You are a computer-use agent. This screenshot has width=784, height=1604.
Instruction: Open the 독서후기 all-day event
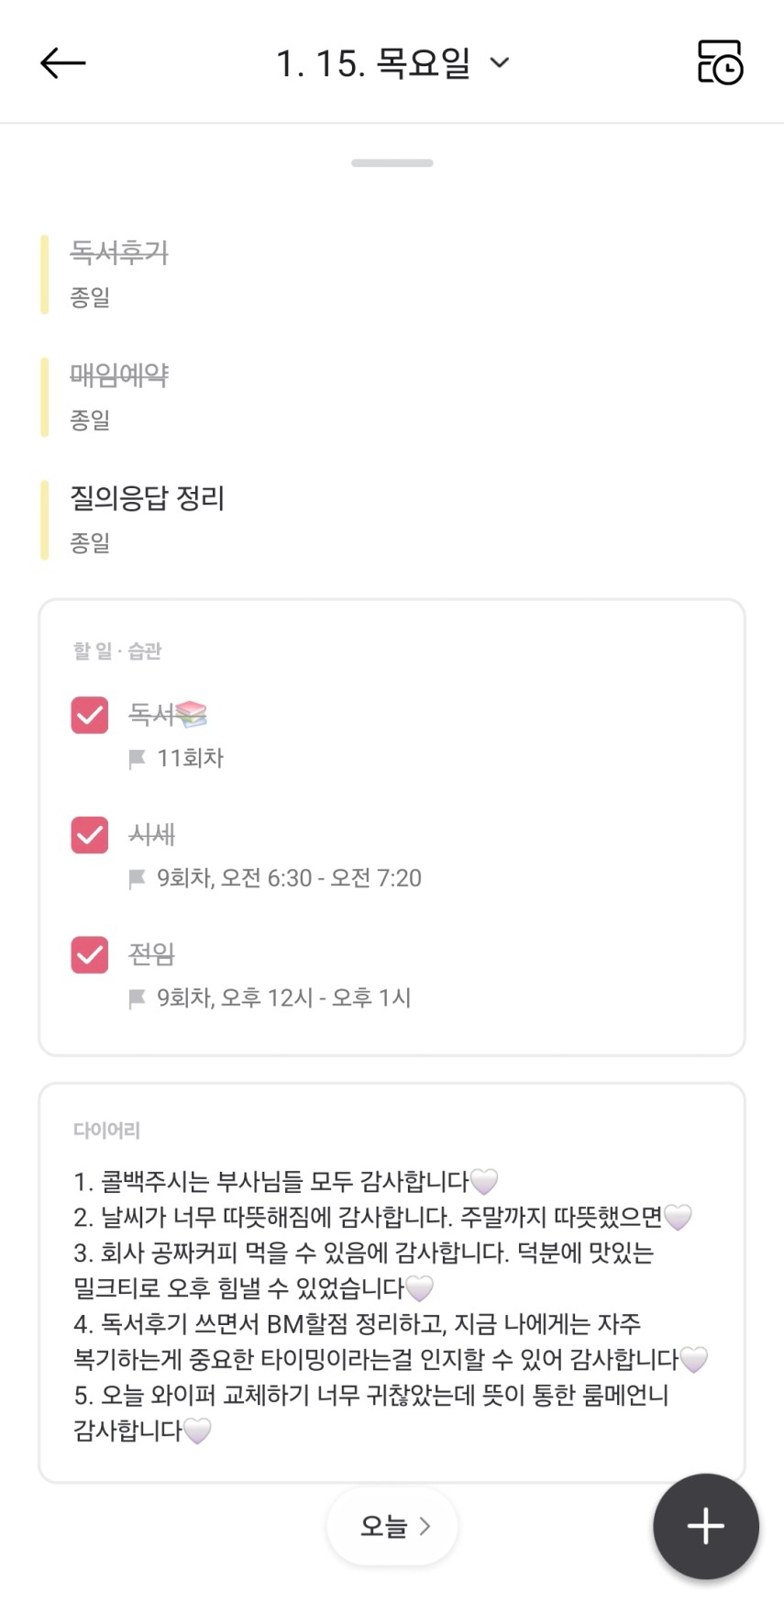120,252
